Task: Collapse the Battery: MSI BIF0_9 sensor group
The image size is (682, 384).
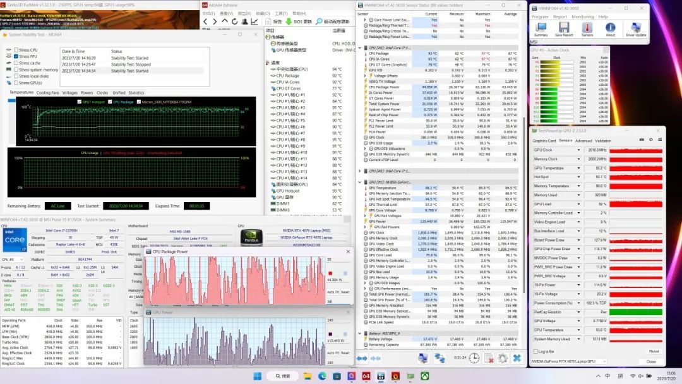Action: pos(360,333)
